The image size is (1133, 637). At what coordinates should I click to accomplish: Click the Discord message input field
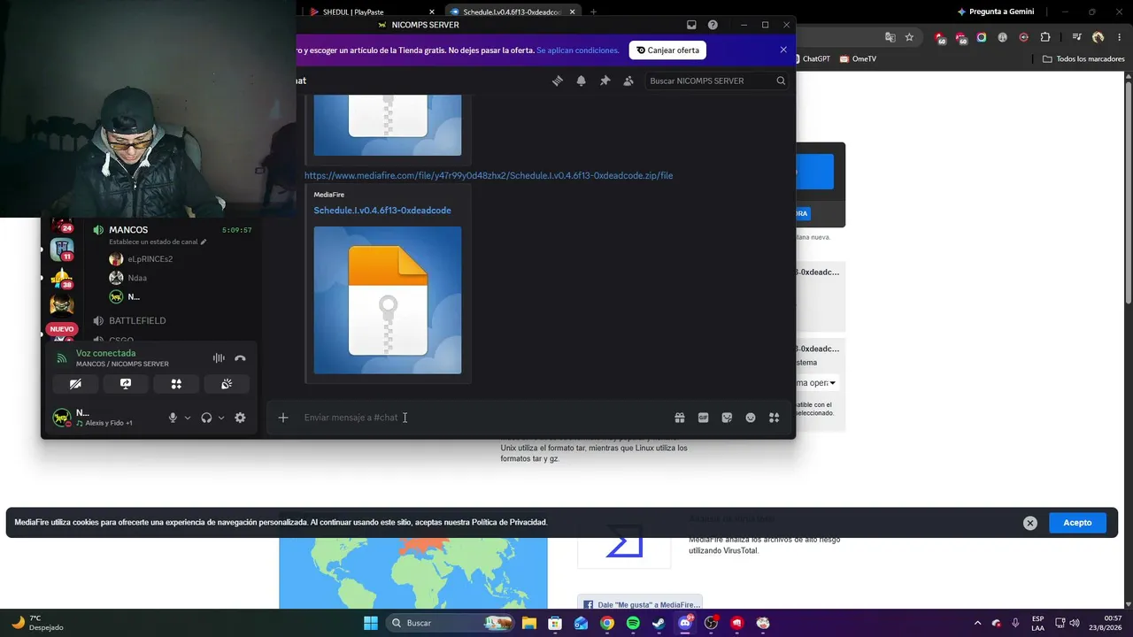click(482, 418)
